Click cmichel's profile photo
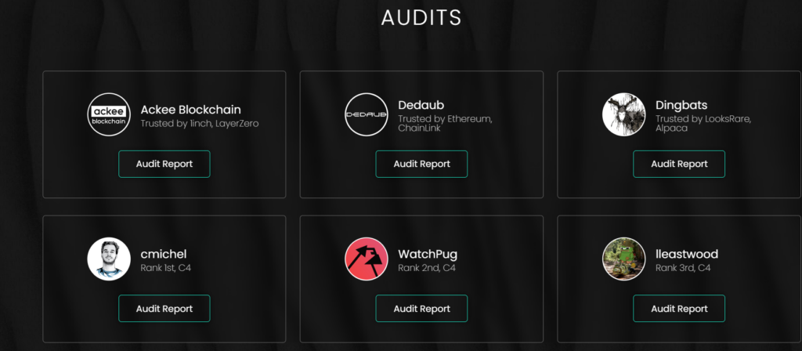The image size is (802, 351). (109, 259)
